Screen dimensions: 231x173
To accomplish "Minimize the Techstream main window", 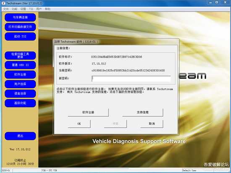I will coord(210,3).
